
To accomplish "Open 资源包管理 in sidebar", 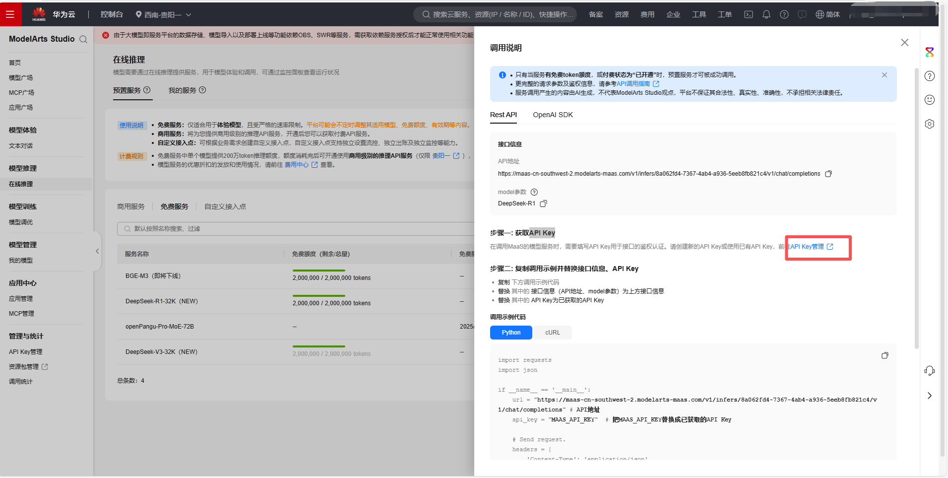I will pos(28,367).
